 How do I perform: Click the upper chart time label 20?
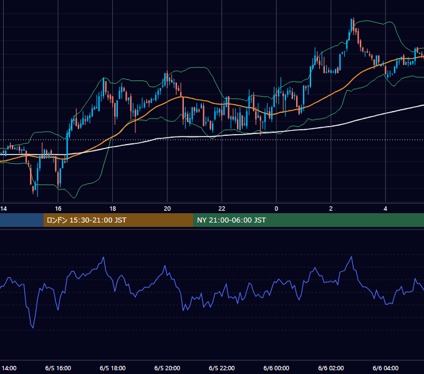pyautogui.click(x=167, y=209)
